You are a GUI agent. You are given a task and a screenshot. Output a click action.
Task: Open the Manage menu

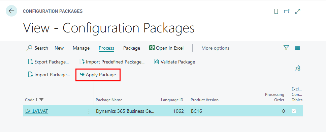click(81, 48)
